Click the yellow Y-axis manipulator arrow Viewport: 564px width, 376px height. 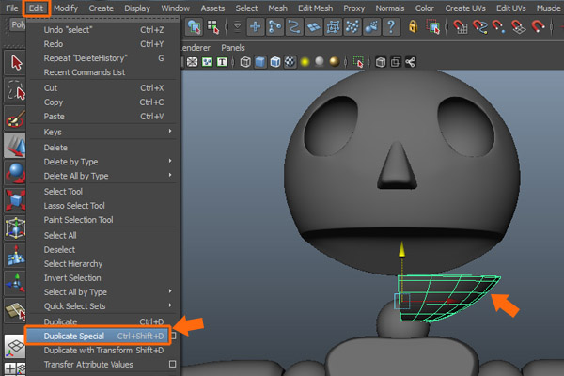402,249
